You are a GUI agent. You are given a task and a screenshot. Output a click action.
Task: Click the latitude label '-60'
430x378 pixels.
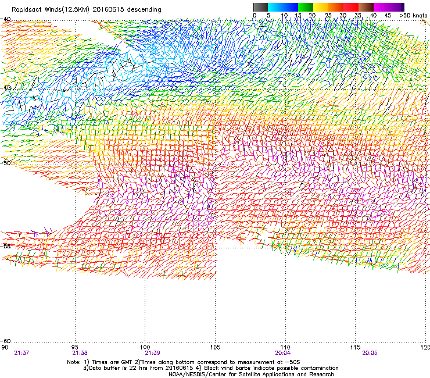click(5, 341)
